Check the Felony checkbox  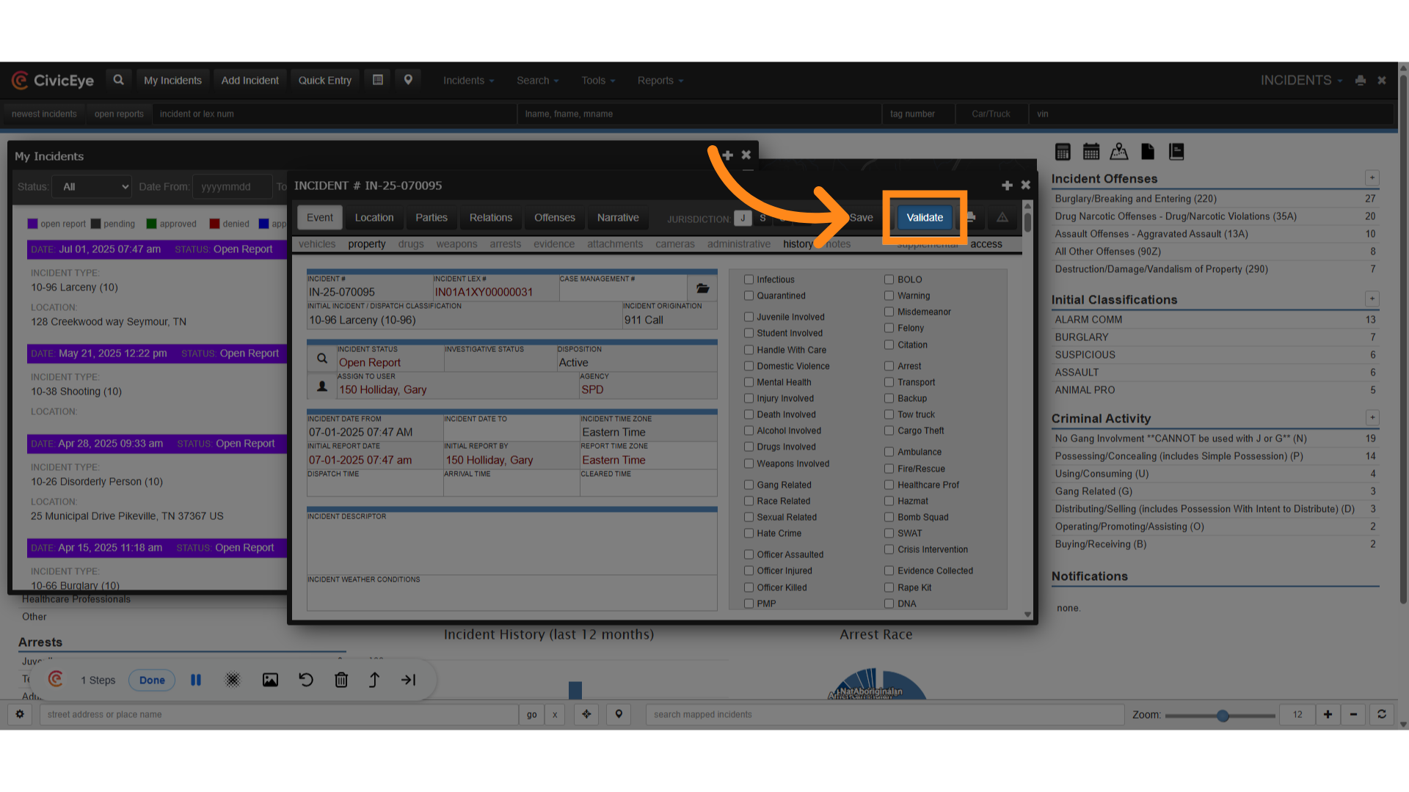click(889, 328)
